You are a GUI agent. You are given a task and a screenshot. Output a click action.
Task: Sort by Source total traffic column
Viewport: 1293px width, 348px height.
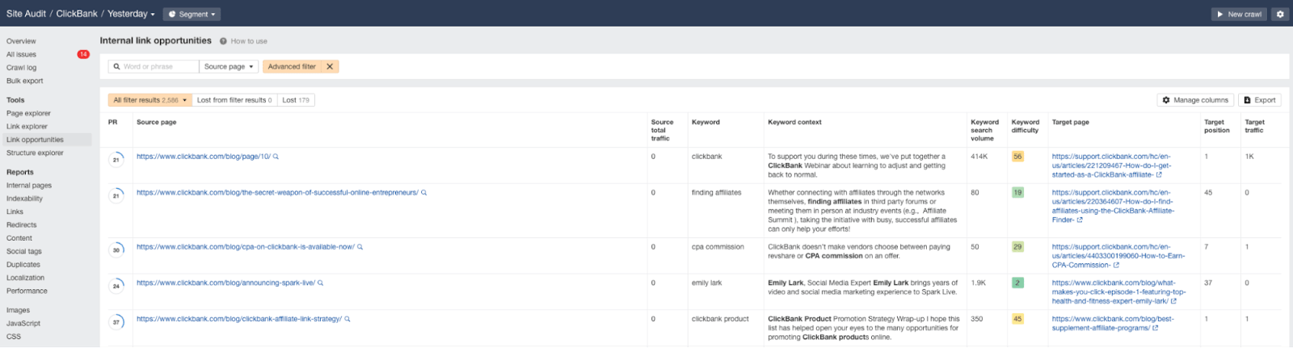[663, 130]
